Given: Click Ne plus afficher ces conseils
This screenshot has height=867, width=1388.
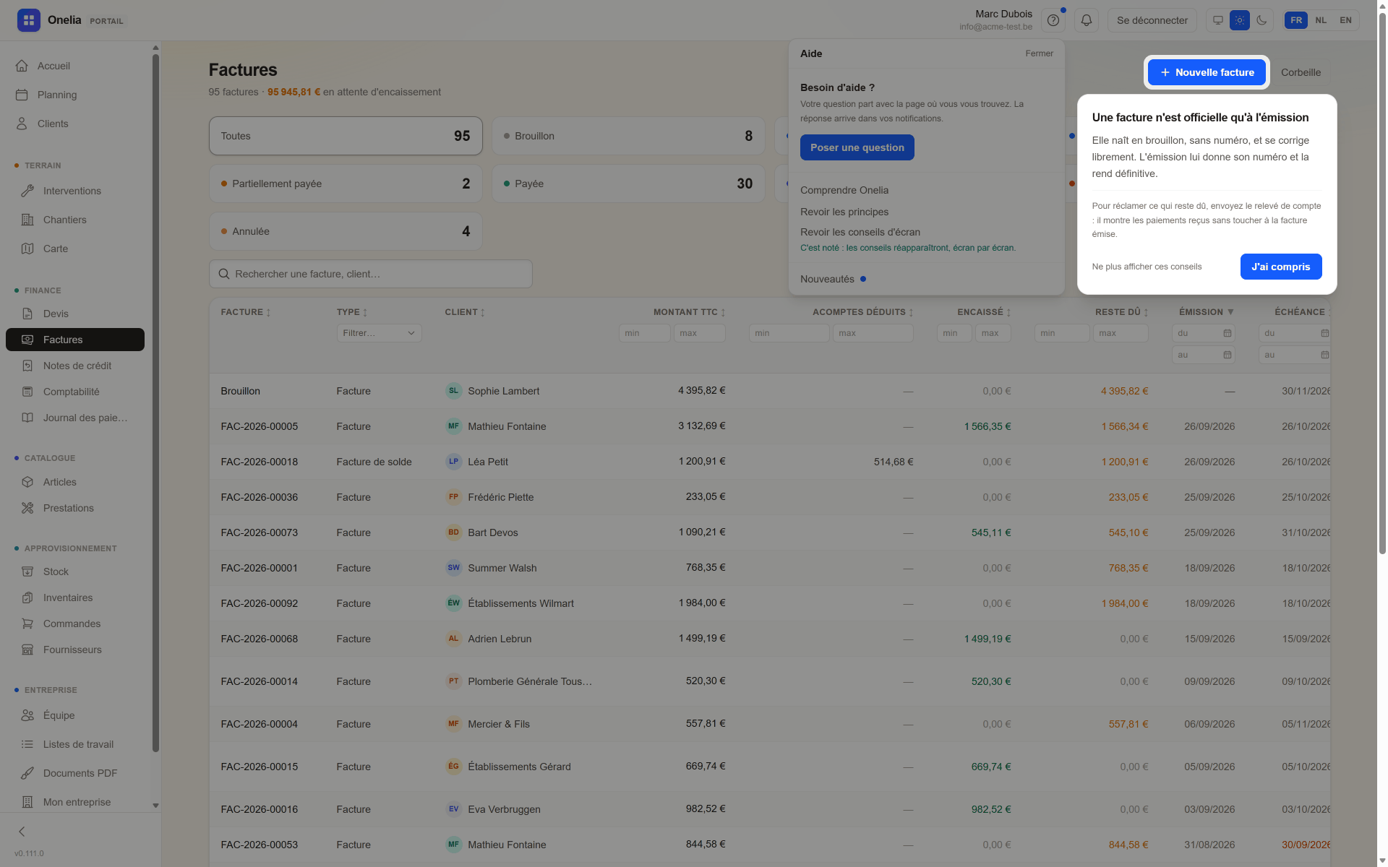Looking at the screenshot, I should click(x=1147, y=267).
